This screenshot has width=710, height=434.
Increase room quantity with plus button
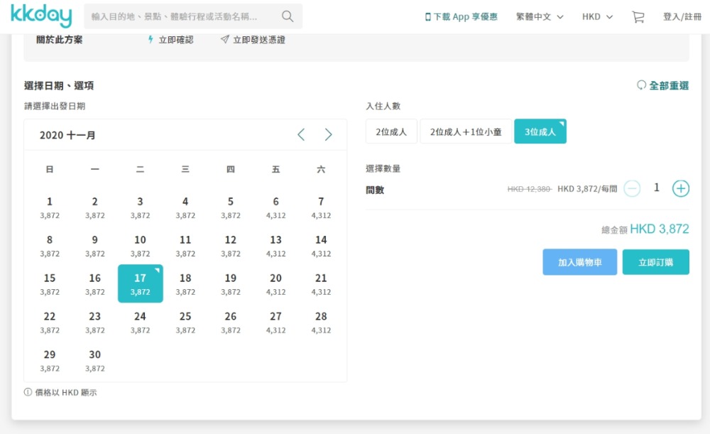pos(680,188)
